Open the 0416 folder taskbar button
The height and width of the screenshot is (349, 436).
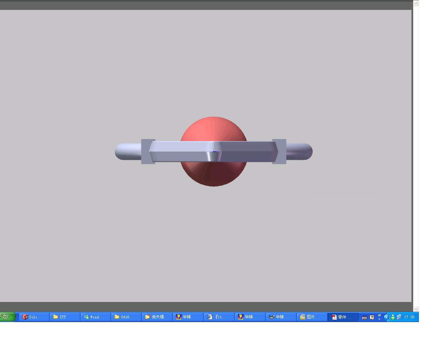126,317
